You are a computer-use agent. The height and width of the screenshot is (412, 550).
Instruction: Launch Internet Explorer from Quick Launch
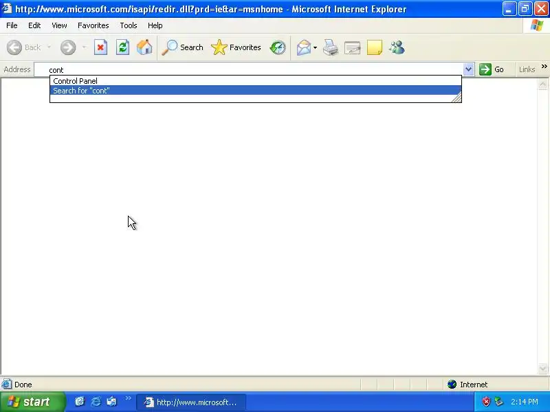[96, 402]
